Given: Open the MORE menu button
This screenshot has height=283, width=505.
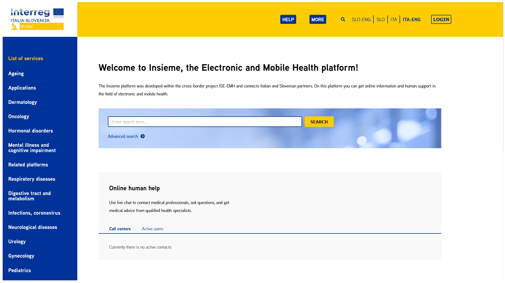Looking at the screenshot, I should click(317, 19).
